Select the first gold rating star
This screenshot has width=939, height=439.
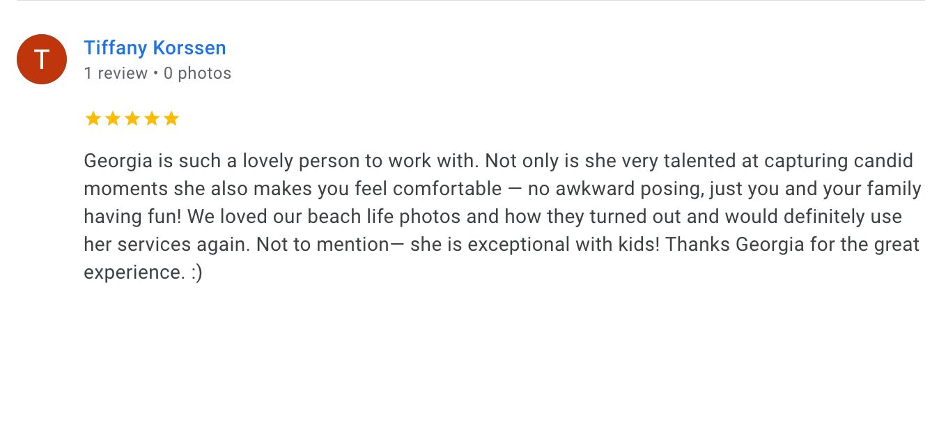click(x=93, y=118)
